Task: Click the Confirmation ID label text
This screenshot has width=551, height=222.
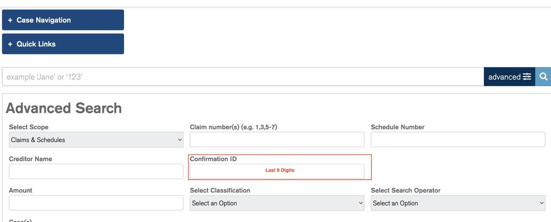Action: pos(213,159)
